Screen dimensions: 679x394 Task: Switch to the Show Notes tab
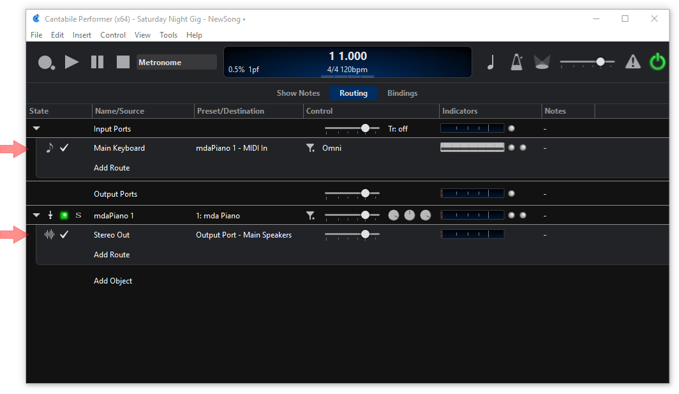click(298, 93)
